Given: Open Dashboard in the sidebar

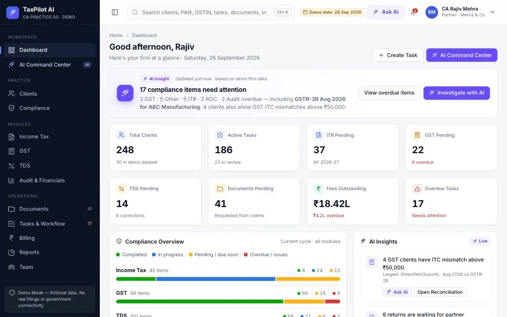Looking at the screenshot, I should 50,50.
